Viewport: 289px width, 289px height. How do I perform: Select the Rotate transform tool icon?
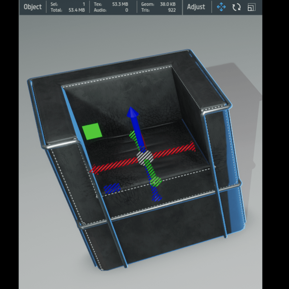(x=237, y=7)
